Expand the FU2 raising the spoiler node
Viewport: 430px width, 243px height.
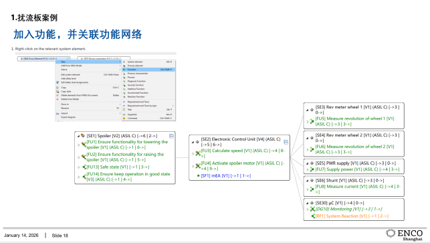[79, 157]
